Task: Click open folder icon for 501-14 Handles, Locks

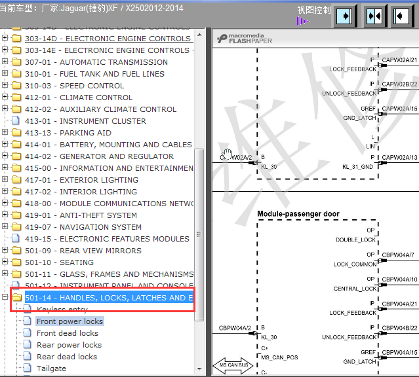Action: point(16,298)
